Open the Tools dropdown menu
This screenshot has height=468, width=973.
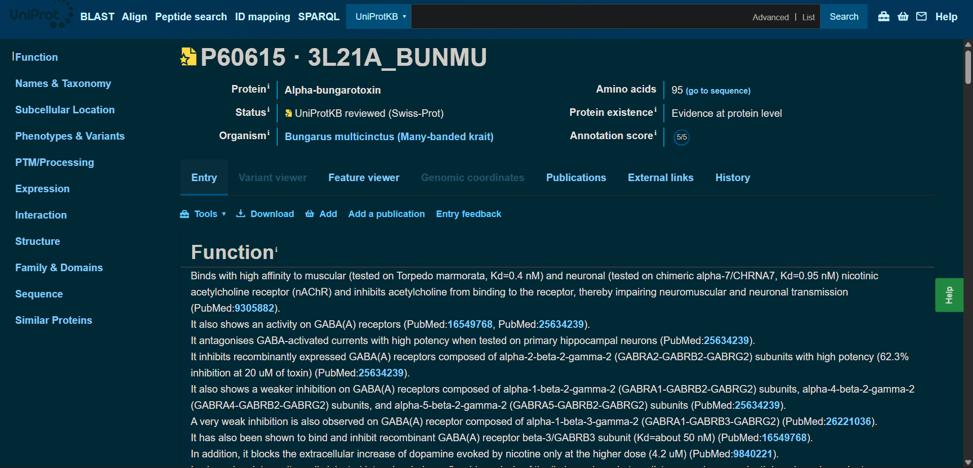204,214
